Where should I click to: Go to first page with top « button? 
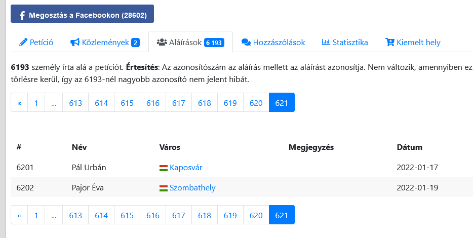click(19, 102)
